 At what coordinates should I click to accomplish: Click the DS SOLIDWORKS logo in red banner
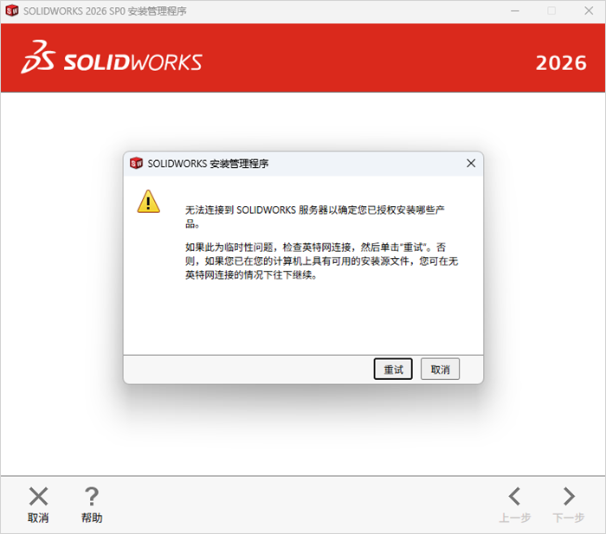[x=112, y=58]
